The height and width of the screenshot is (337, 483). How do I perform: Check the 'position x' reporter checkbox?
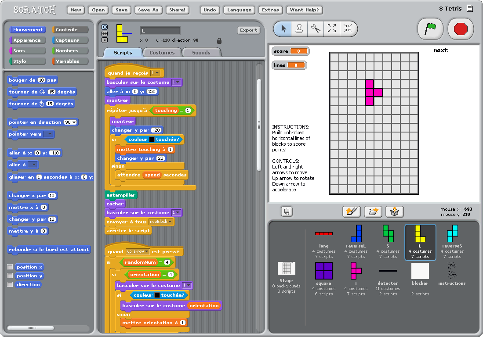(10, 267)
